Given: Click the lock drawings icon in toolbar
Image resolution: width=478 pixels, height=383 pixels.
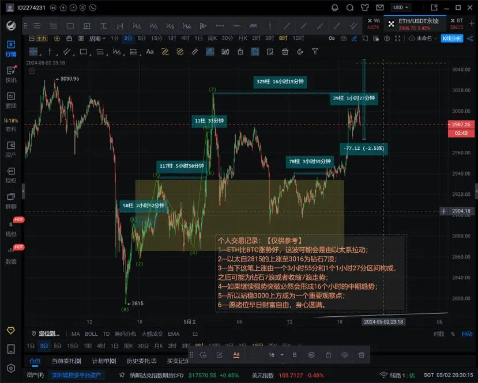Looking at the screenshot, I should point(240,52).
